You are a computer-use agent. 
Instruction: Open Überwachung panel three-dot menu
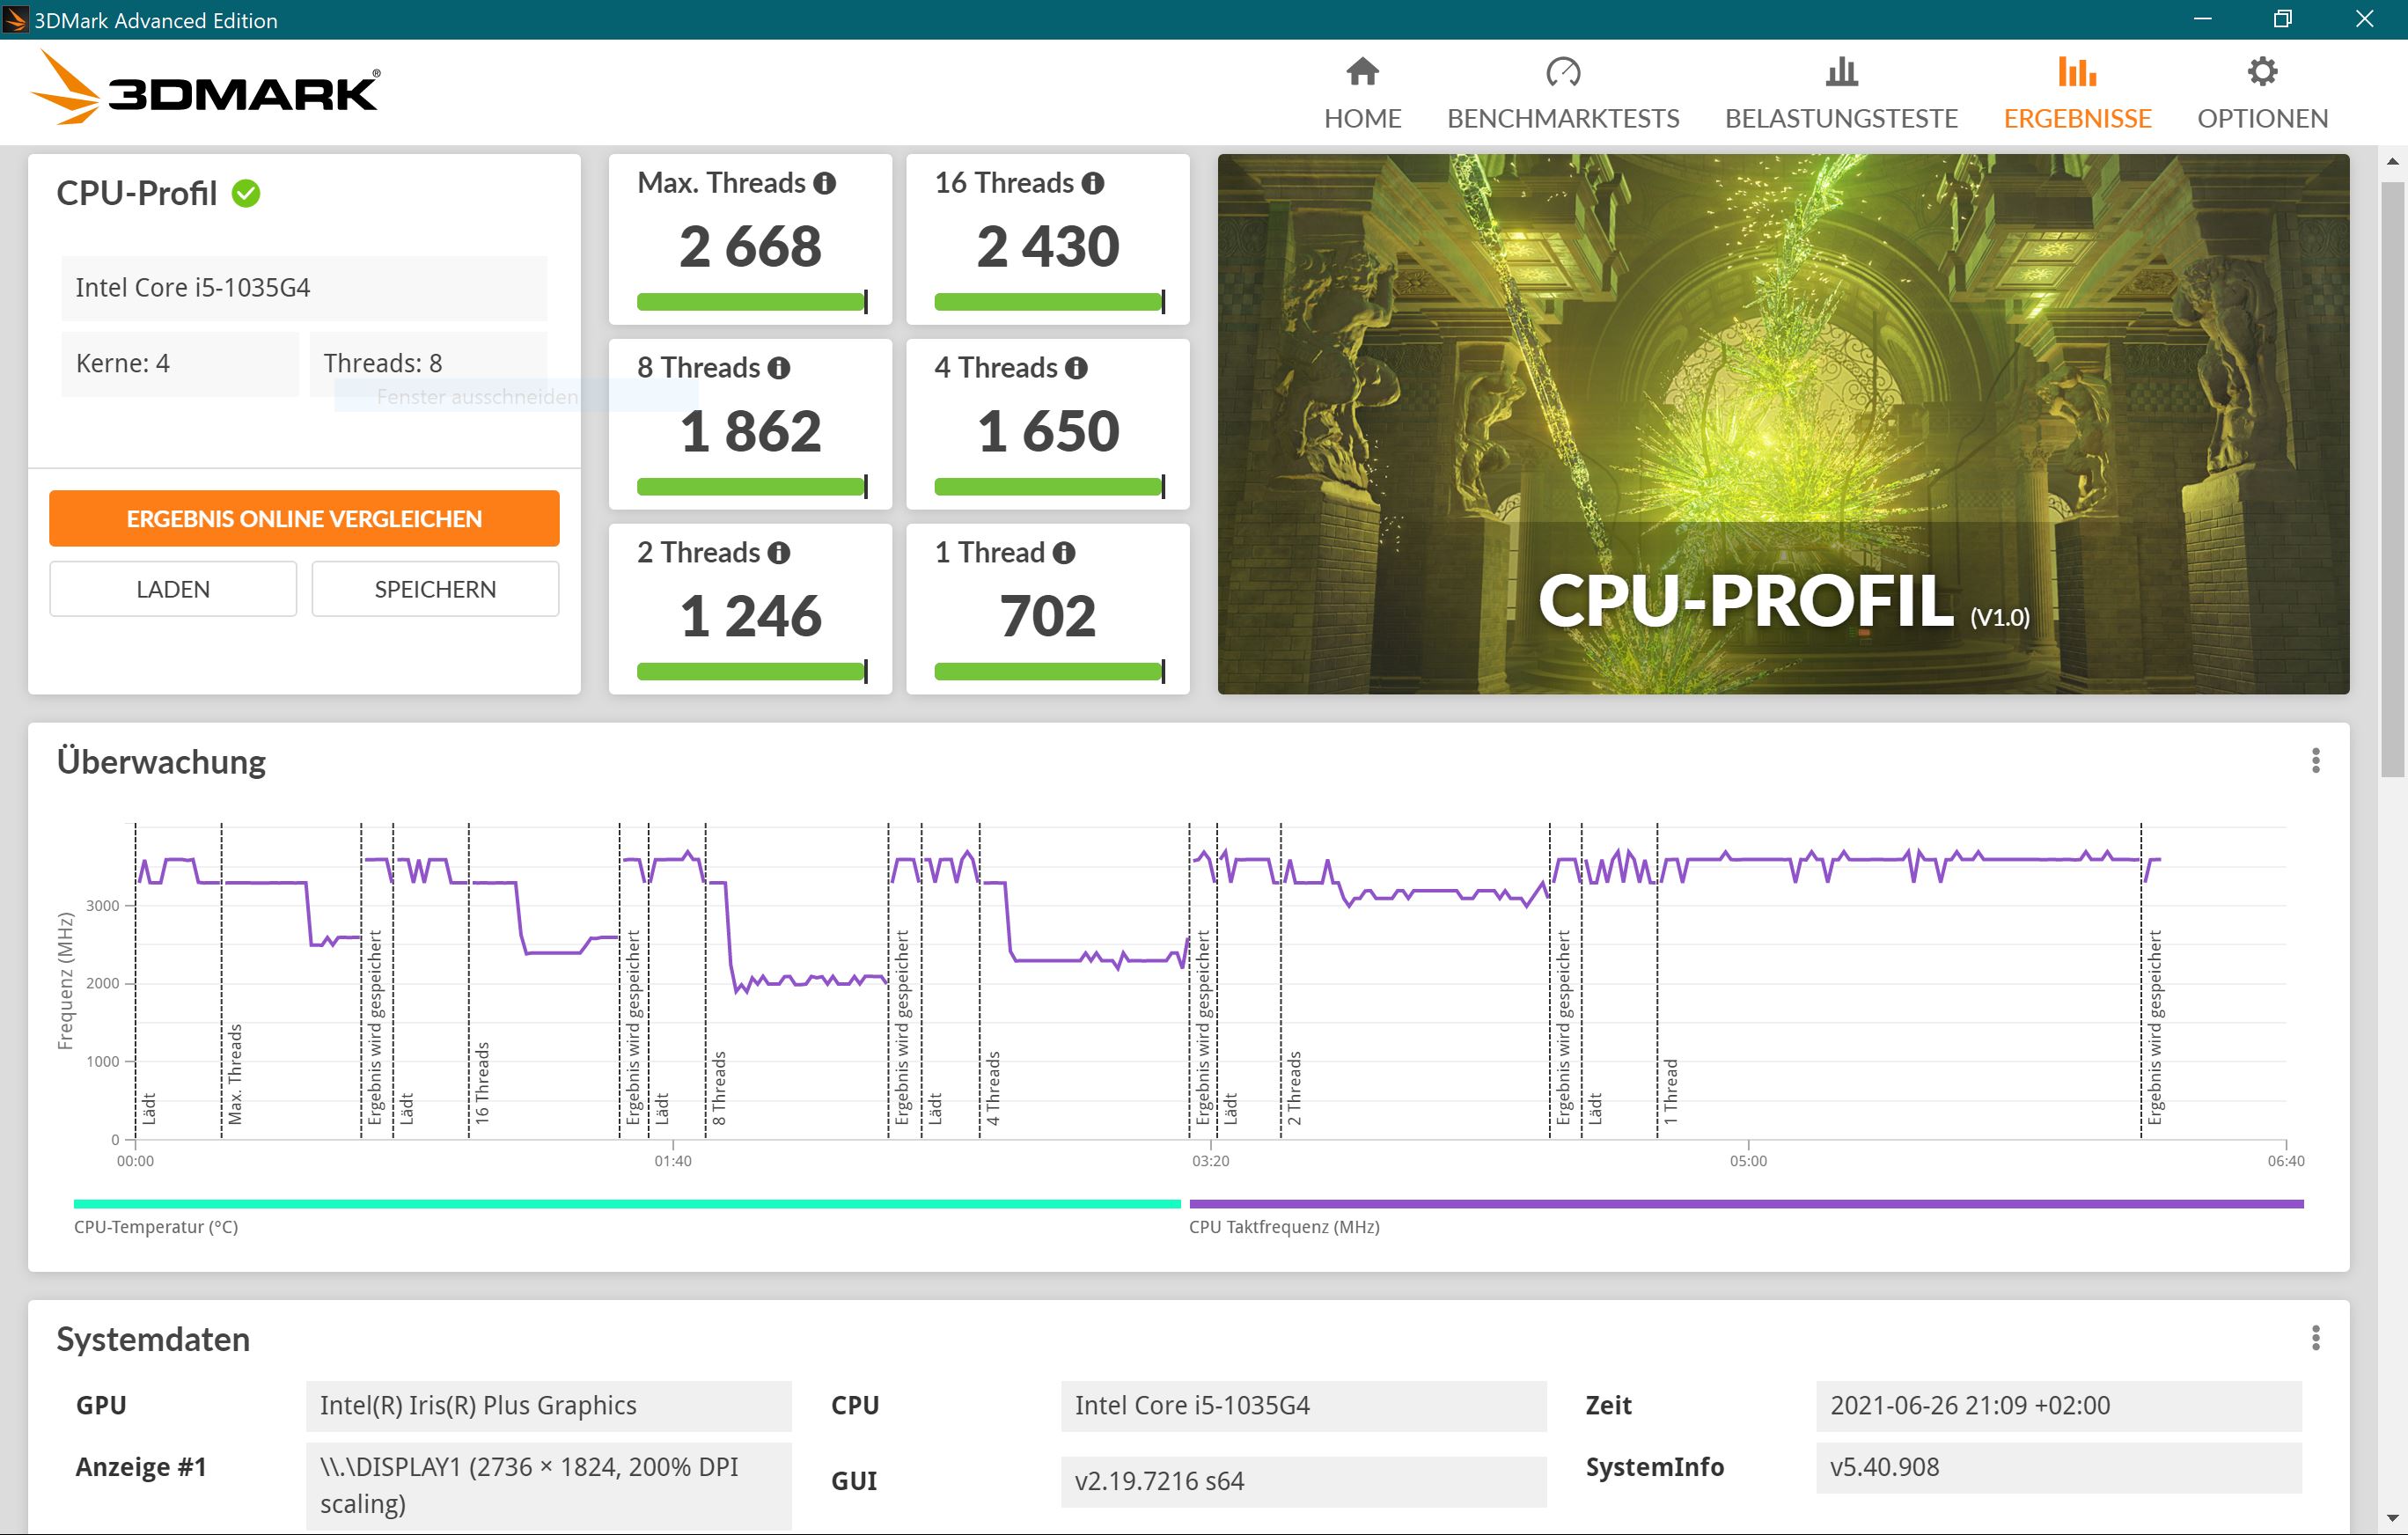click(2315, 761)
